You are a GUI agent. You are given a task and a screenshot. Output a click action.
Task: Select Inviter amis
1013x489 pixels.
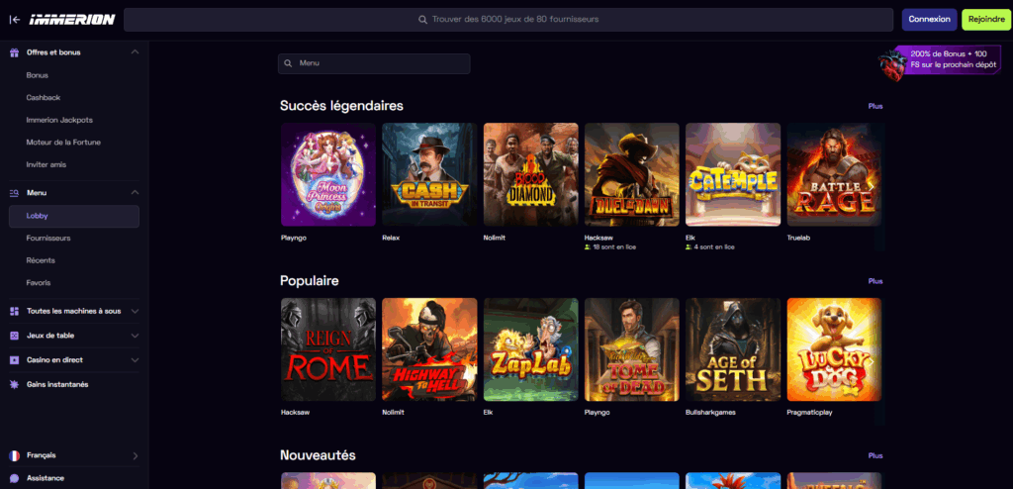46,165
